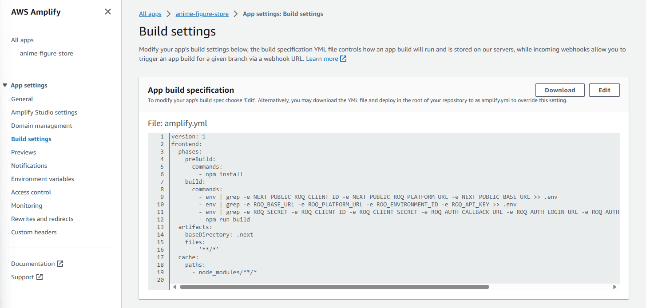The height and width of the screenshot is (308, 646).
Task: Click the grep line with ROQ_SECRET
Action: (x=408, y=212)
